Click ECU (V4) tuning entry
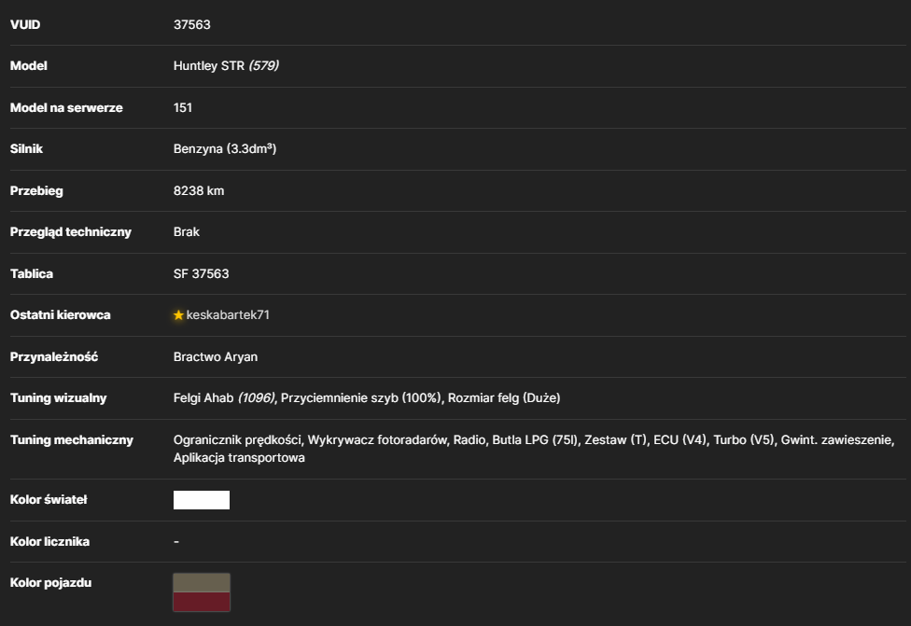911x626 pixels. click(680, 440)
